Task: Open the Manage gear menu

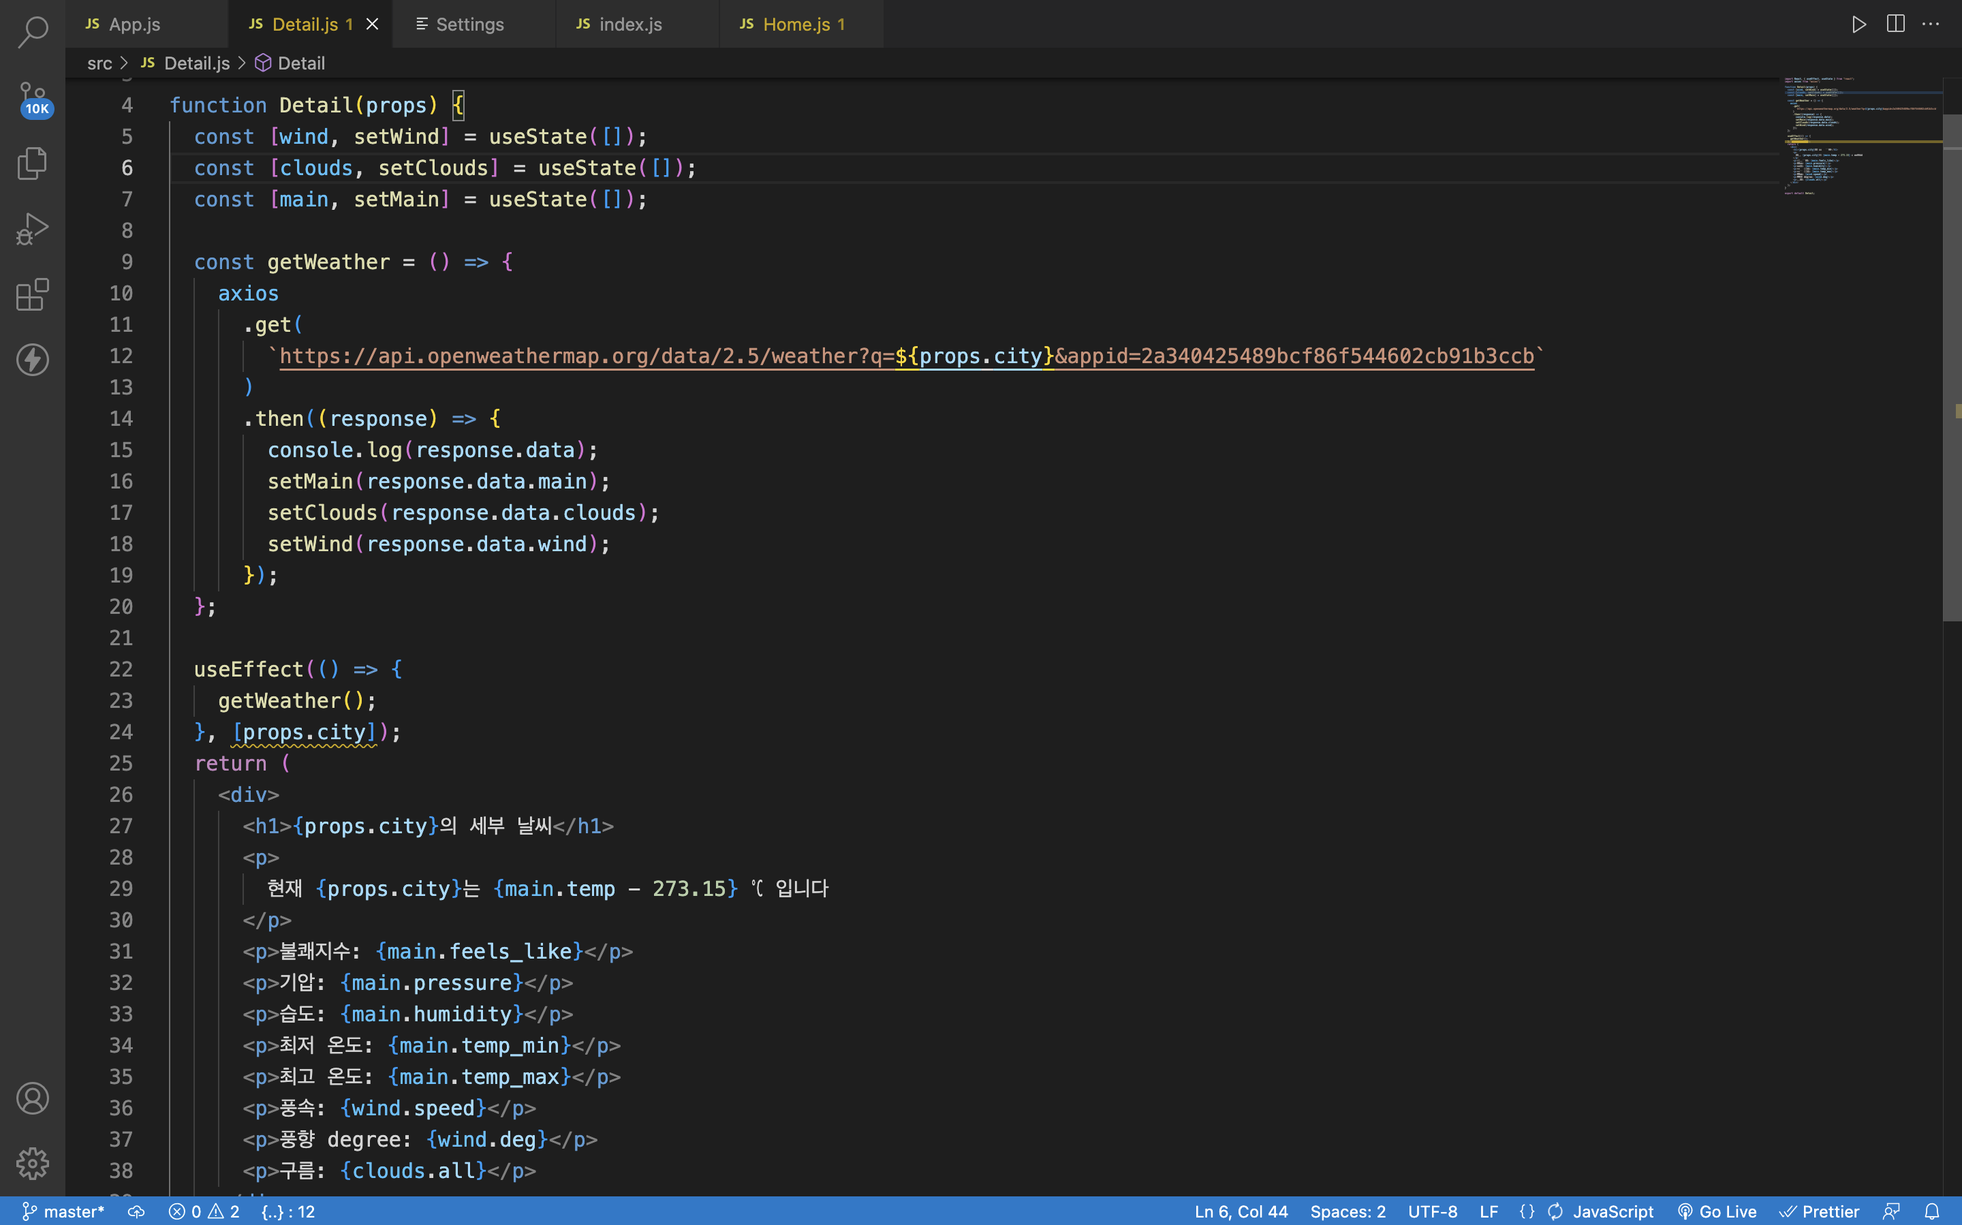Action: [x=33, y=1164]
